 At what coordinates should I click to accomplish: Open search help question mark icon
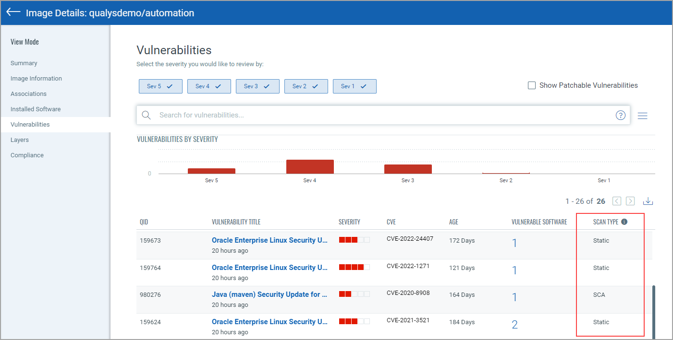click(x=620, y=115)
